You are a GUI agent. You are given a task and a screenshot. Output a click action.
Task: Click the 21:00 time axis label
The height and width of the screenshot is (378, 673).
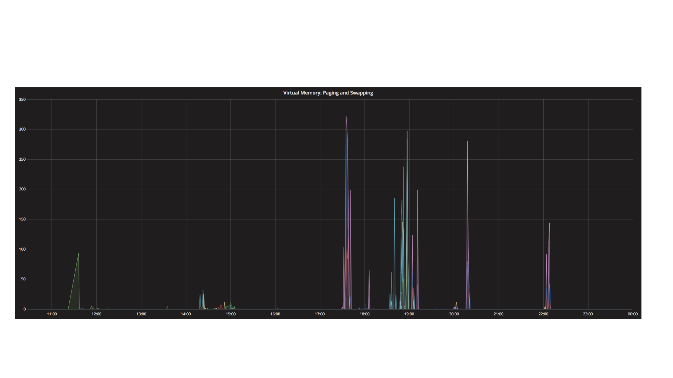pos(498,314)
